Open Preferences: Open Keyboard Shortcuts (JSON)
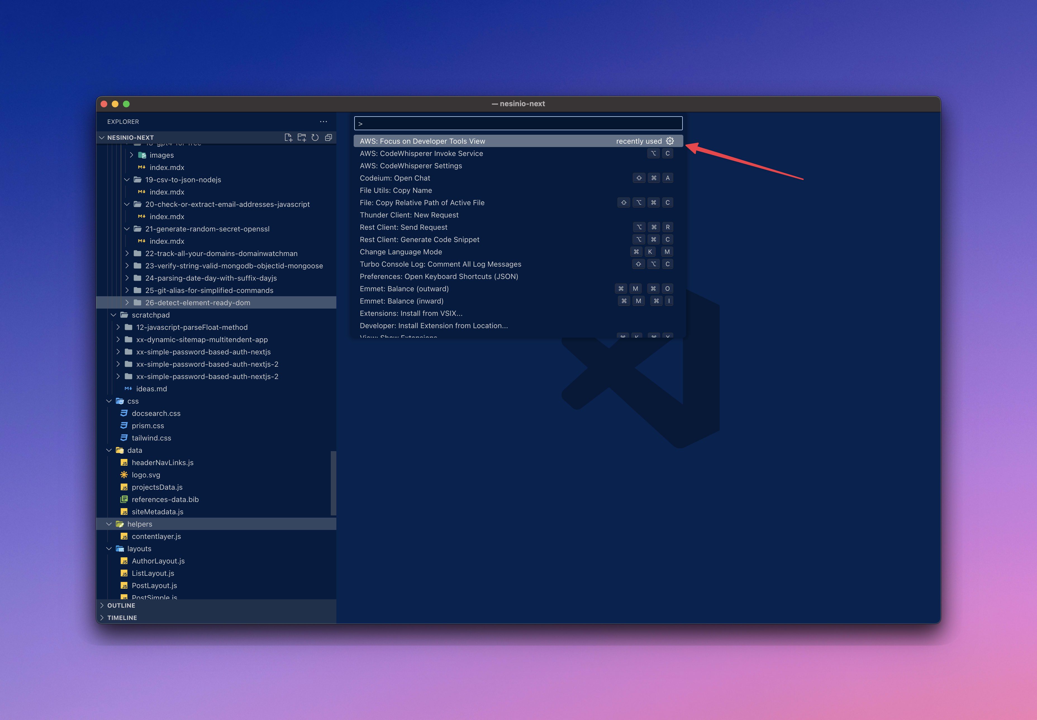The image size is (1037, 720). (x=518, y=276)
